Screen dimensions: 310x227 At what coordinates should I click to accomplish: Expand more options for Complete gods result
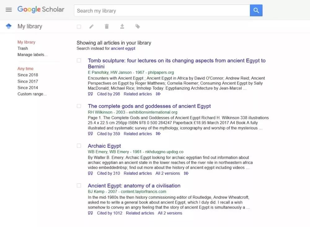click(158, 134)
